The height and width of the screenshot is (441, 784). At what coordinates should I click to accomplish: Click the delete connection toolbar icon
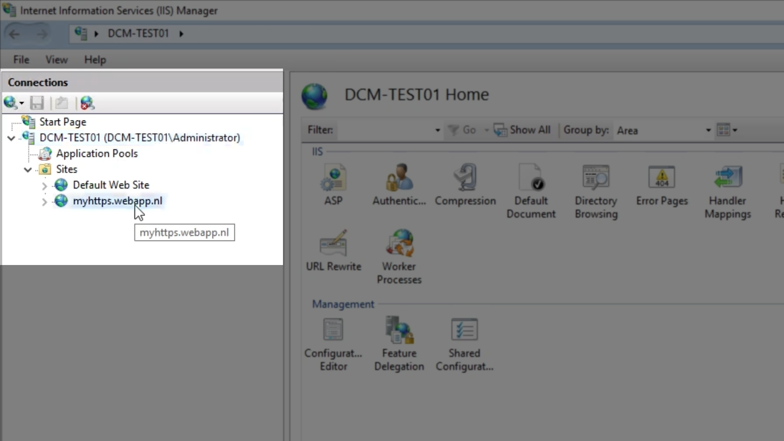pyautogui.click(x=87, y=103)
